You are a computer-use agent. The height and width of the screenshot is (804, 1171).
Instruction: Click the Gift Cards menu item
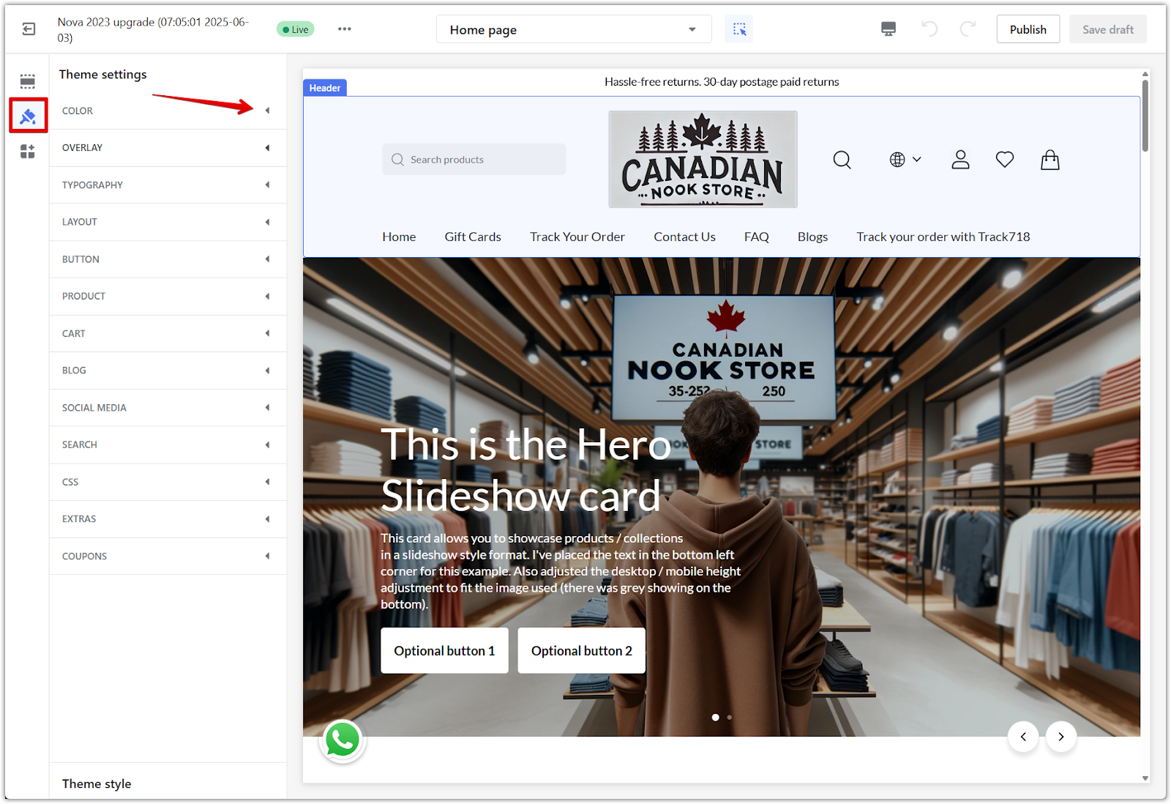(473, 237)
